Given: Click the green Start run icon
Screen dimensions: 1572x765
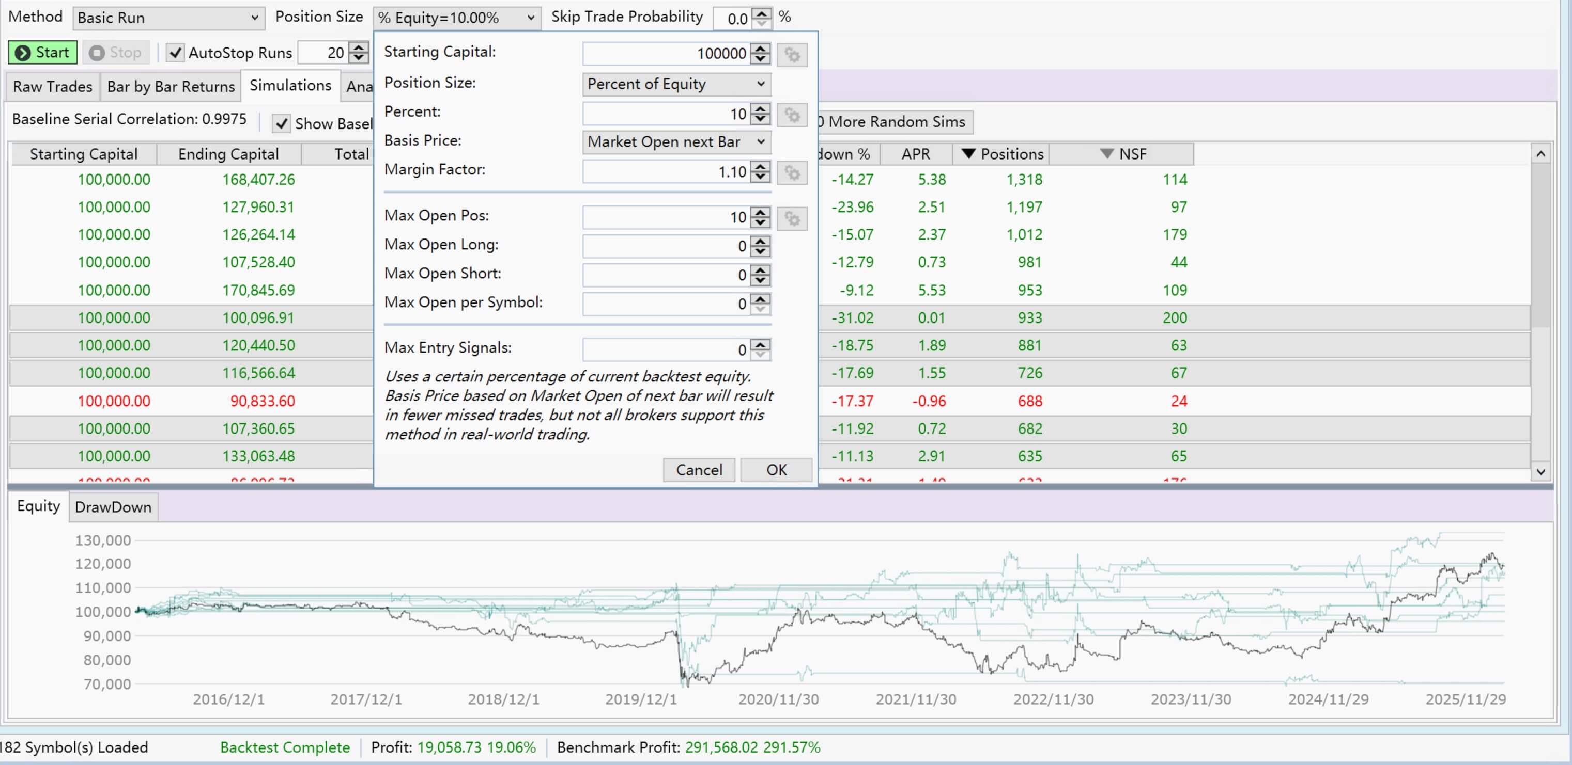Looking at the screenshot, I should click(23, 53).
